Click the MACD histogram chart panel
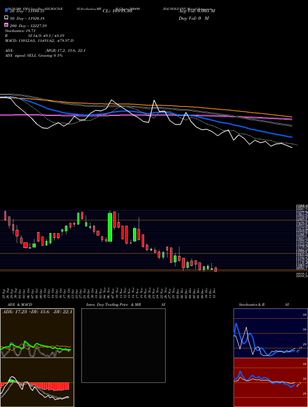 pyautogui.click(x=37, y=382)
